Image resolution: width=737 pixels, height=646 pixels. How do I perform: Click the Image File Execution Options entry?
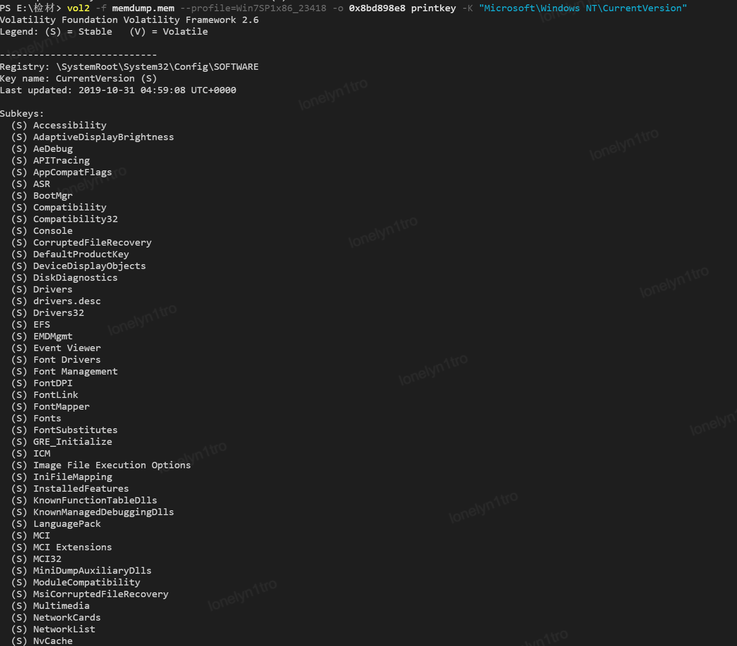112,465
